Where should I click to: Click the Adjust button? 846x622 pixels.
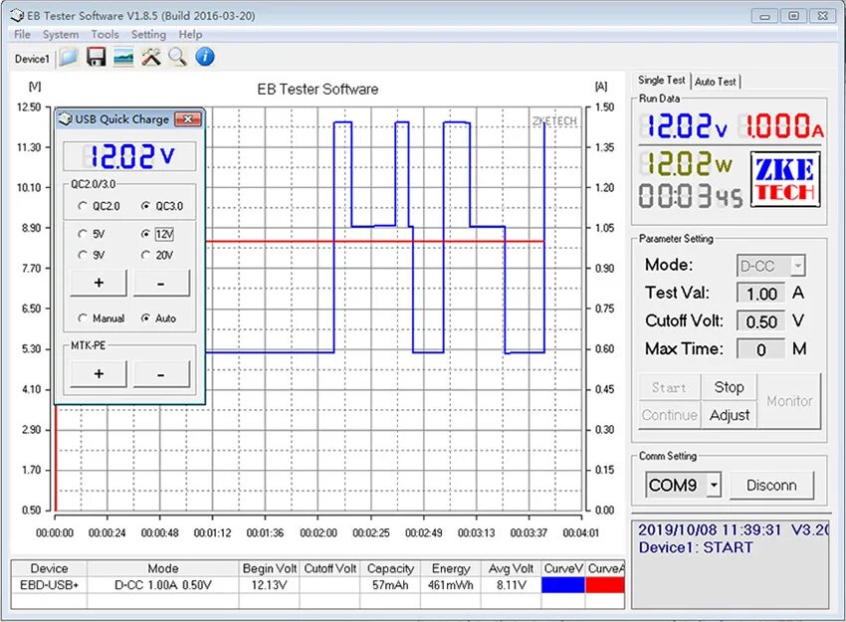(729, 415)
